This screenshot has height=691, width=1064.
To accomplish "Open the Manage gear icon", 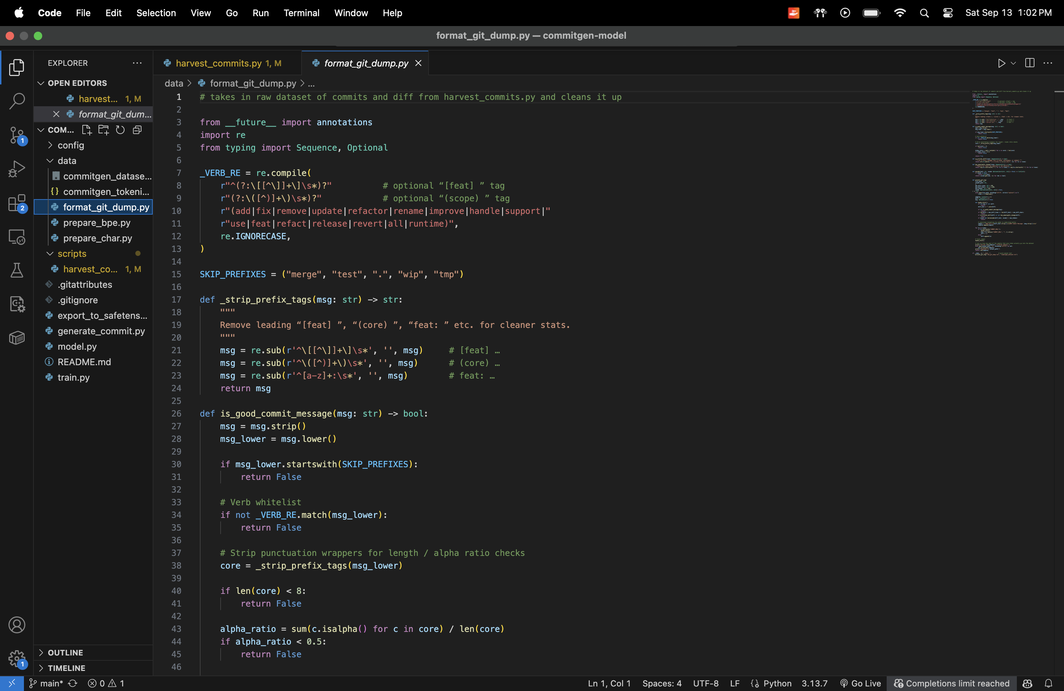I will pos(17,658).
